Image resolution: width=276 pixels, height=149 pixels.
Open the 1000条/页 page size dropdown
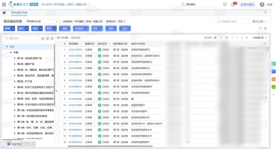click(260, 38)
